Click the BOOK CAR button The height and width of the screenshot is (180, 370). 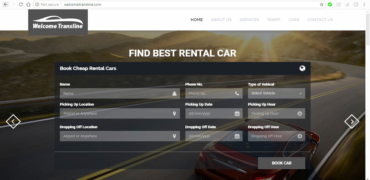[281, 163]
